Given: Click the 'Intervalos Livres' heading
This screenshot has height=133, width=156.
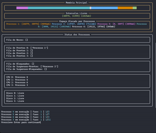Looking at the screenshot, I should [x=76, y=13].
